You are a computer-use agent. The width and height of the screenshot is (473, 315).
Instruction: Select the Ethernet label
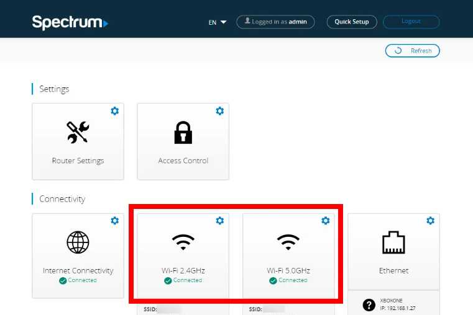[393, 270]
